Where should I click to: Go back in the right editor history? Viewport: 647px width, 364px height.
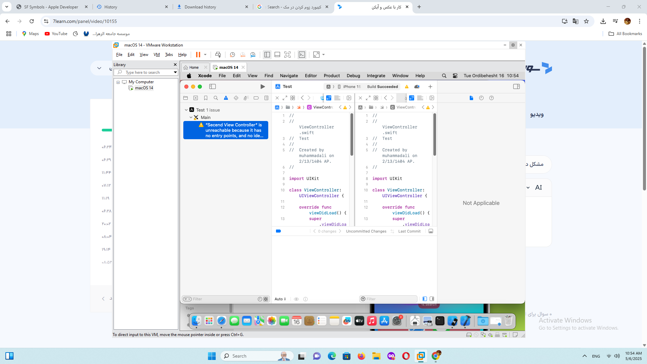pyautogui.click(x=386, y=98)
